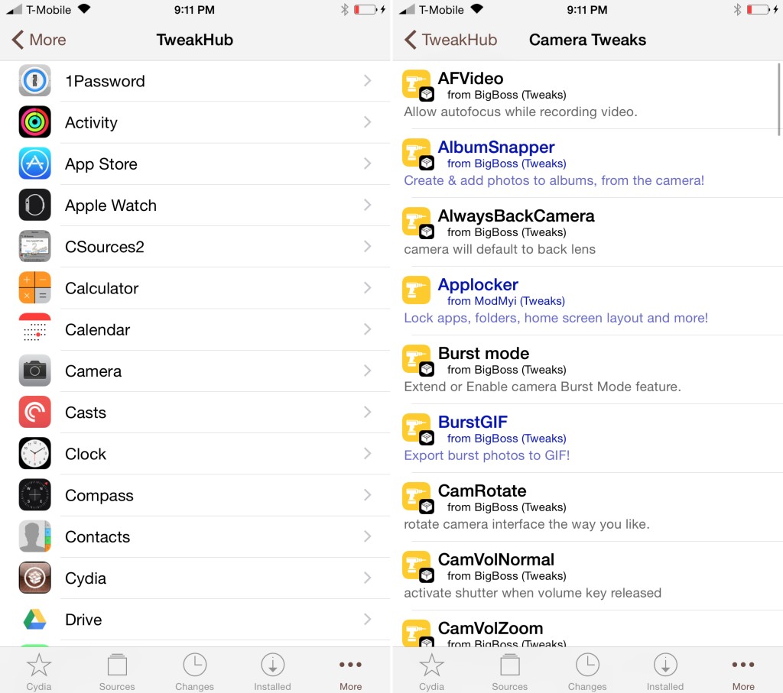
Task: Tap the Burst mode package icon
Action: pyautogui.click(x=417, y=360)
